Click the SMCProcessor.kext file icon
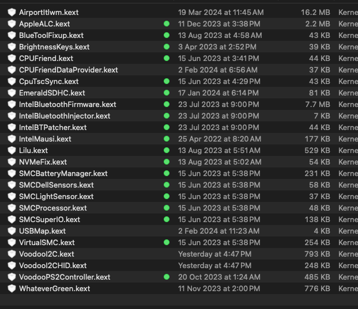Screen dimensions: 358x309 point(12,208)
